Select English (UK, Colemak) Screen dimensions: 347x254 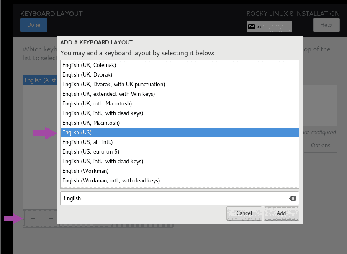(180, 65)
